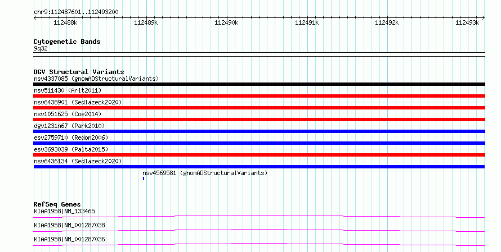Click the KIAA1958|NM_001287038 magenta gene line

coord(259,230)
